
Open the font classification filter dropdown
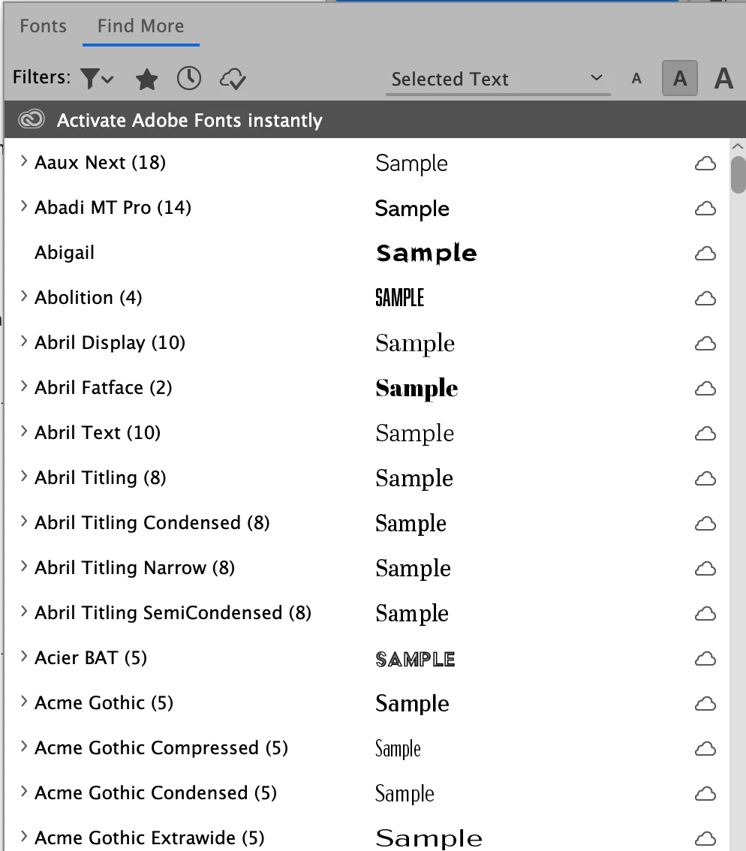(97, 79)
